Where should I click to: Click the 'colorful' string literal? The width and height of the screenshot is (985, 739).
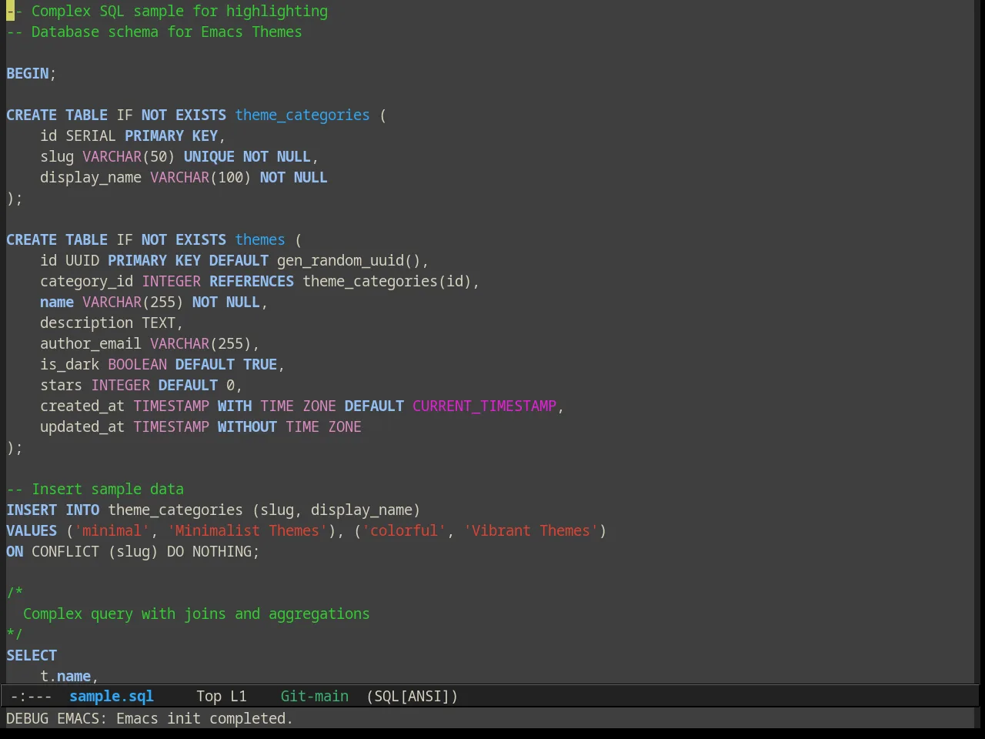[404, 530]
